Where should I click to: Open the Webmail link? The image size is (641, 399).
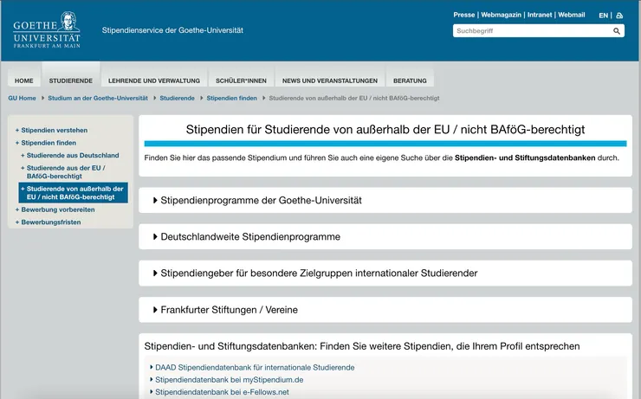pyautogui.click(x=571, y=15)
